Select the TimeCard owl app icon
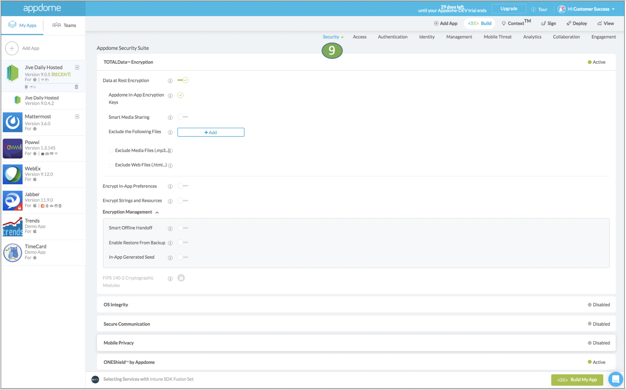 13,253
